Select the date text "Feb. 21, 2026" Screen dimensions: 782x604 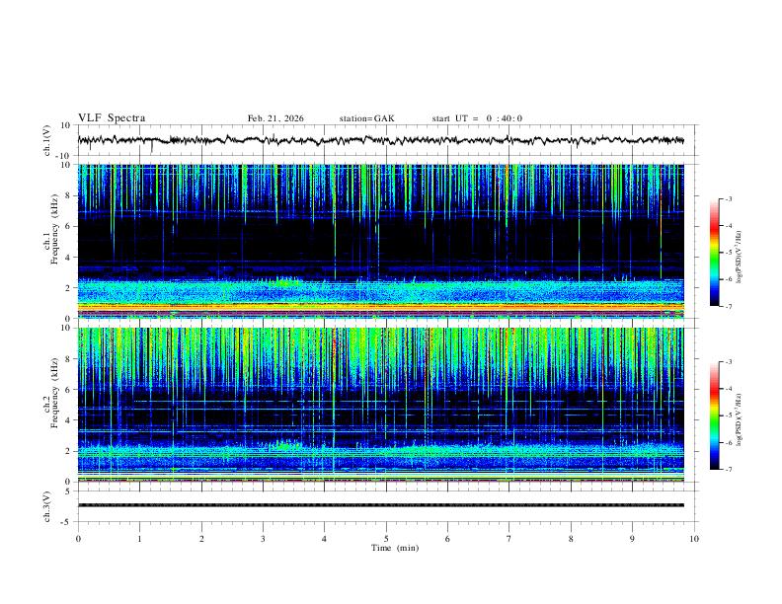pos(275,118)
